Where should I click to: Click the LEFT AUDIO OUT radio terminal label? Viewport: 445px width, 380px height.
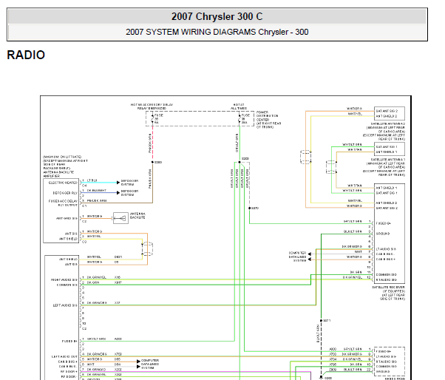pos(64,356)
